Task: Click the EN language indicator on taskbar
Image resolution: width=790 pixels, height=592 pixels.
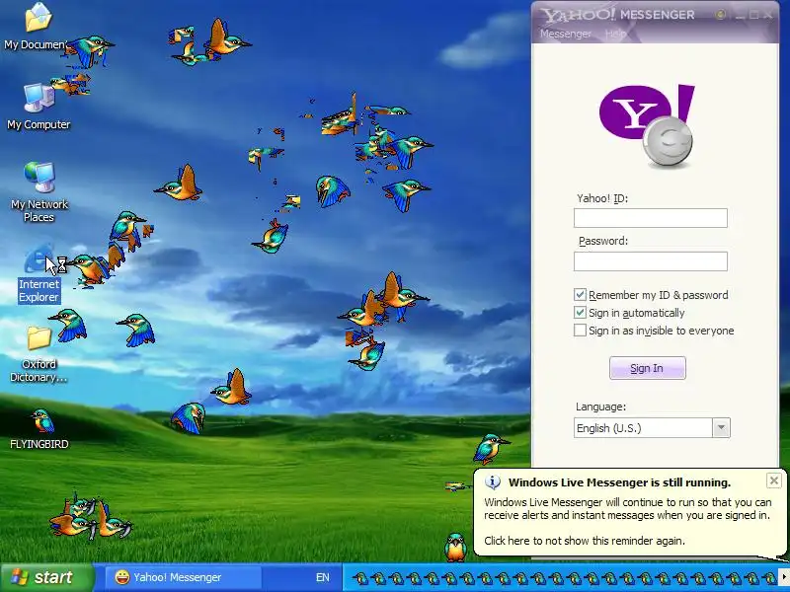Action: click(323, 577)
